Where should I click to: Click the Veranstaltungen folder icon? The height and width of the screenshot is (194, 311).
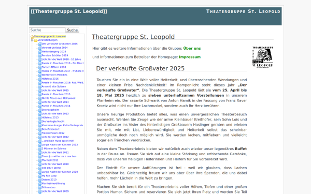tap(36, 40)
